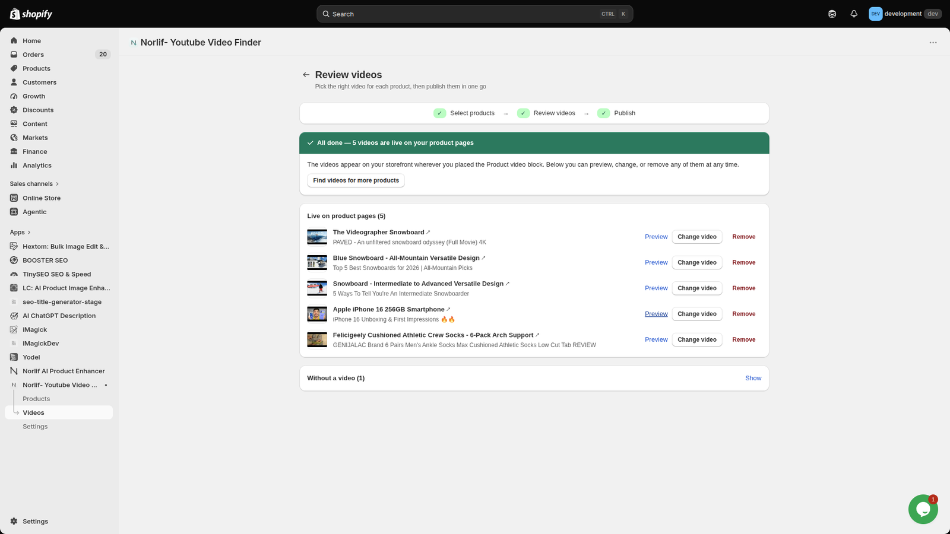Click the Agentic channel icon

14,212
